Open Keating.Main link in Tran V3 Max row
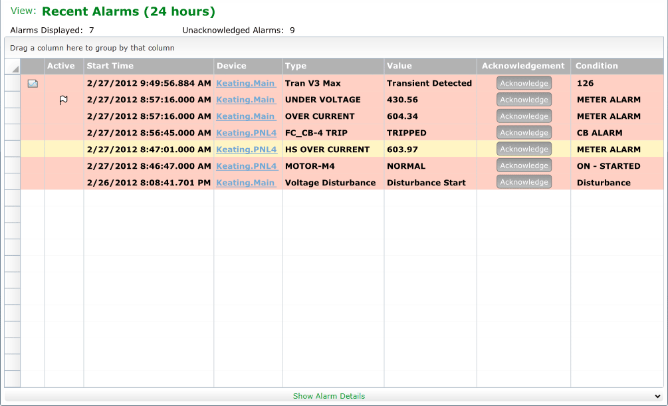This screenshot has width=668, height=406. coord(245,83)
